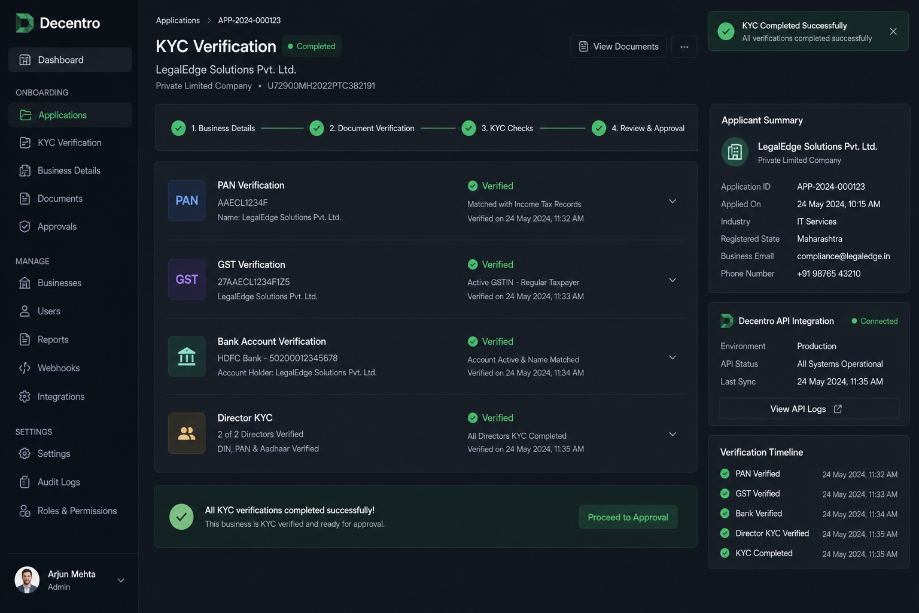919x613 pixels.
Task: Click PAN Verification Verified status
Action: coord(491,186)
